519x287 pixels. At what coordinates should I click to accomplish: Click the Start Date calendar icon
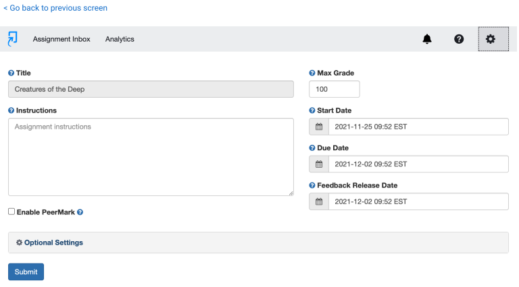[319, 127]
